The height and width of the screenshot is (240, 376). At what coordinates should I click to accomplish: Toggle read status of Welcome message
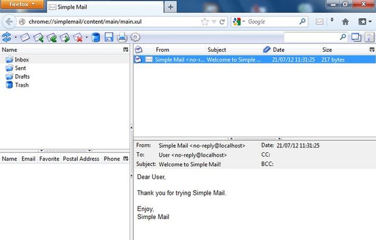click(x=138, y=59)
